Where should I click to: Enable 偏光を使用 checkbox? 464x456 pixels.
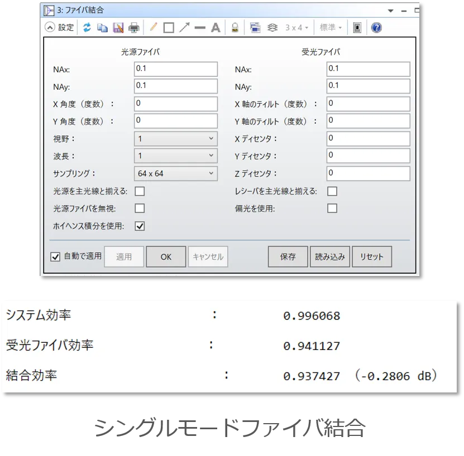[x=332, y=208]
